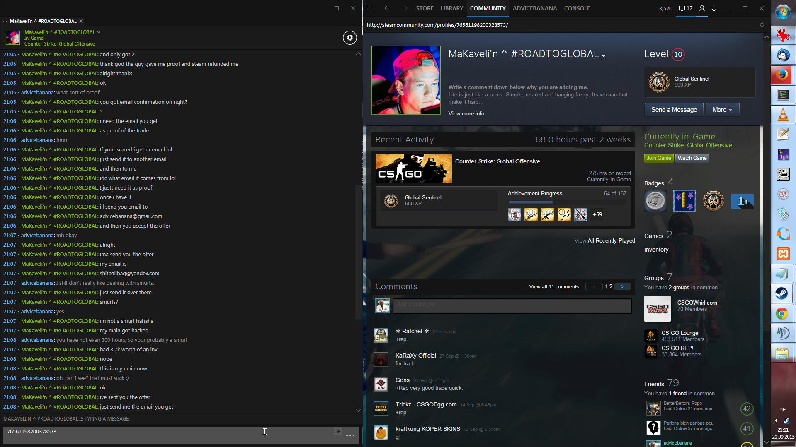Click the Firefox taskbar icon
The width and height of the screenshot is (796, 447).
click(x=783, y=75)
